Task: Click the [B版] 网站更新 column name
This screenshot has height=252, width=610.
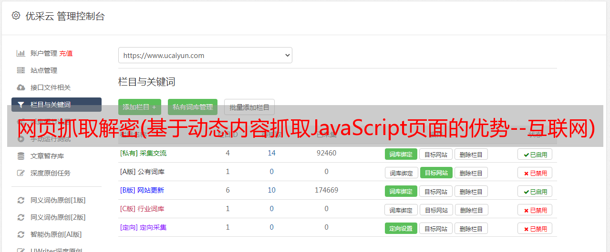Action: pos(142,190)
